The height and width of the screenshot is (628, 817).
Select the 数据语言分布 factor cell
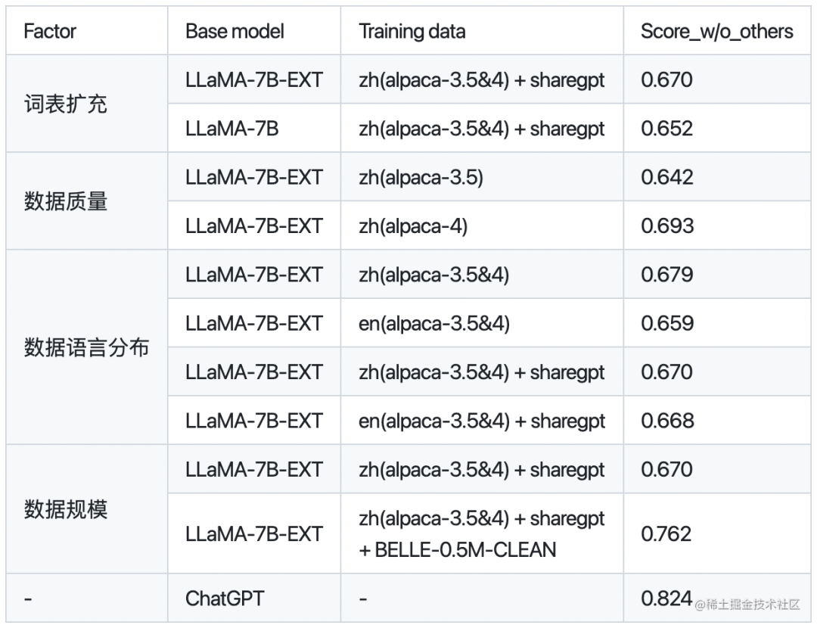86,347
